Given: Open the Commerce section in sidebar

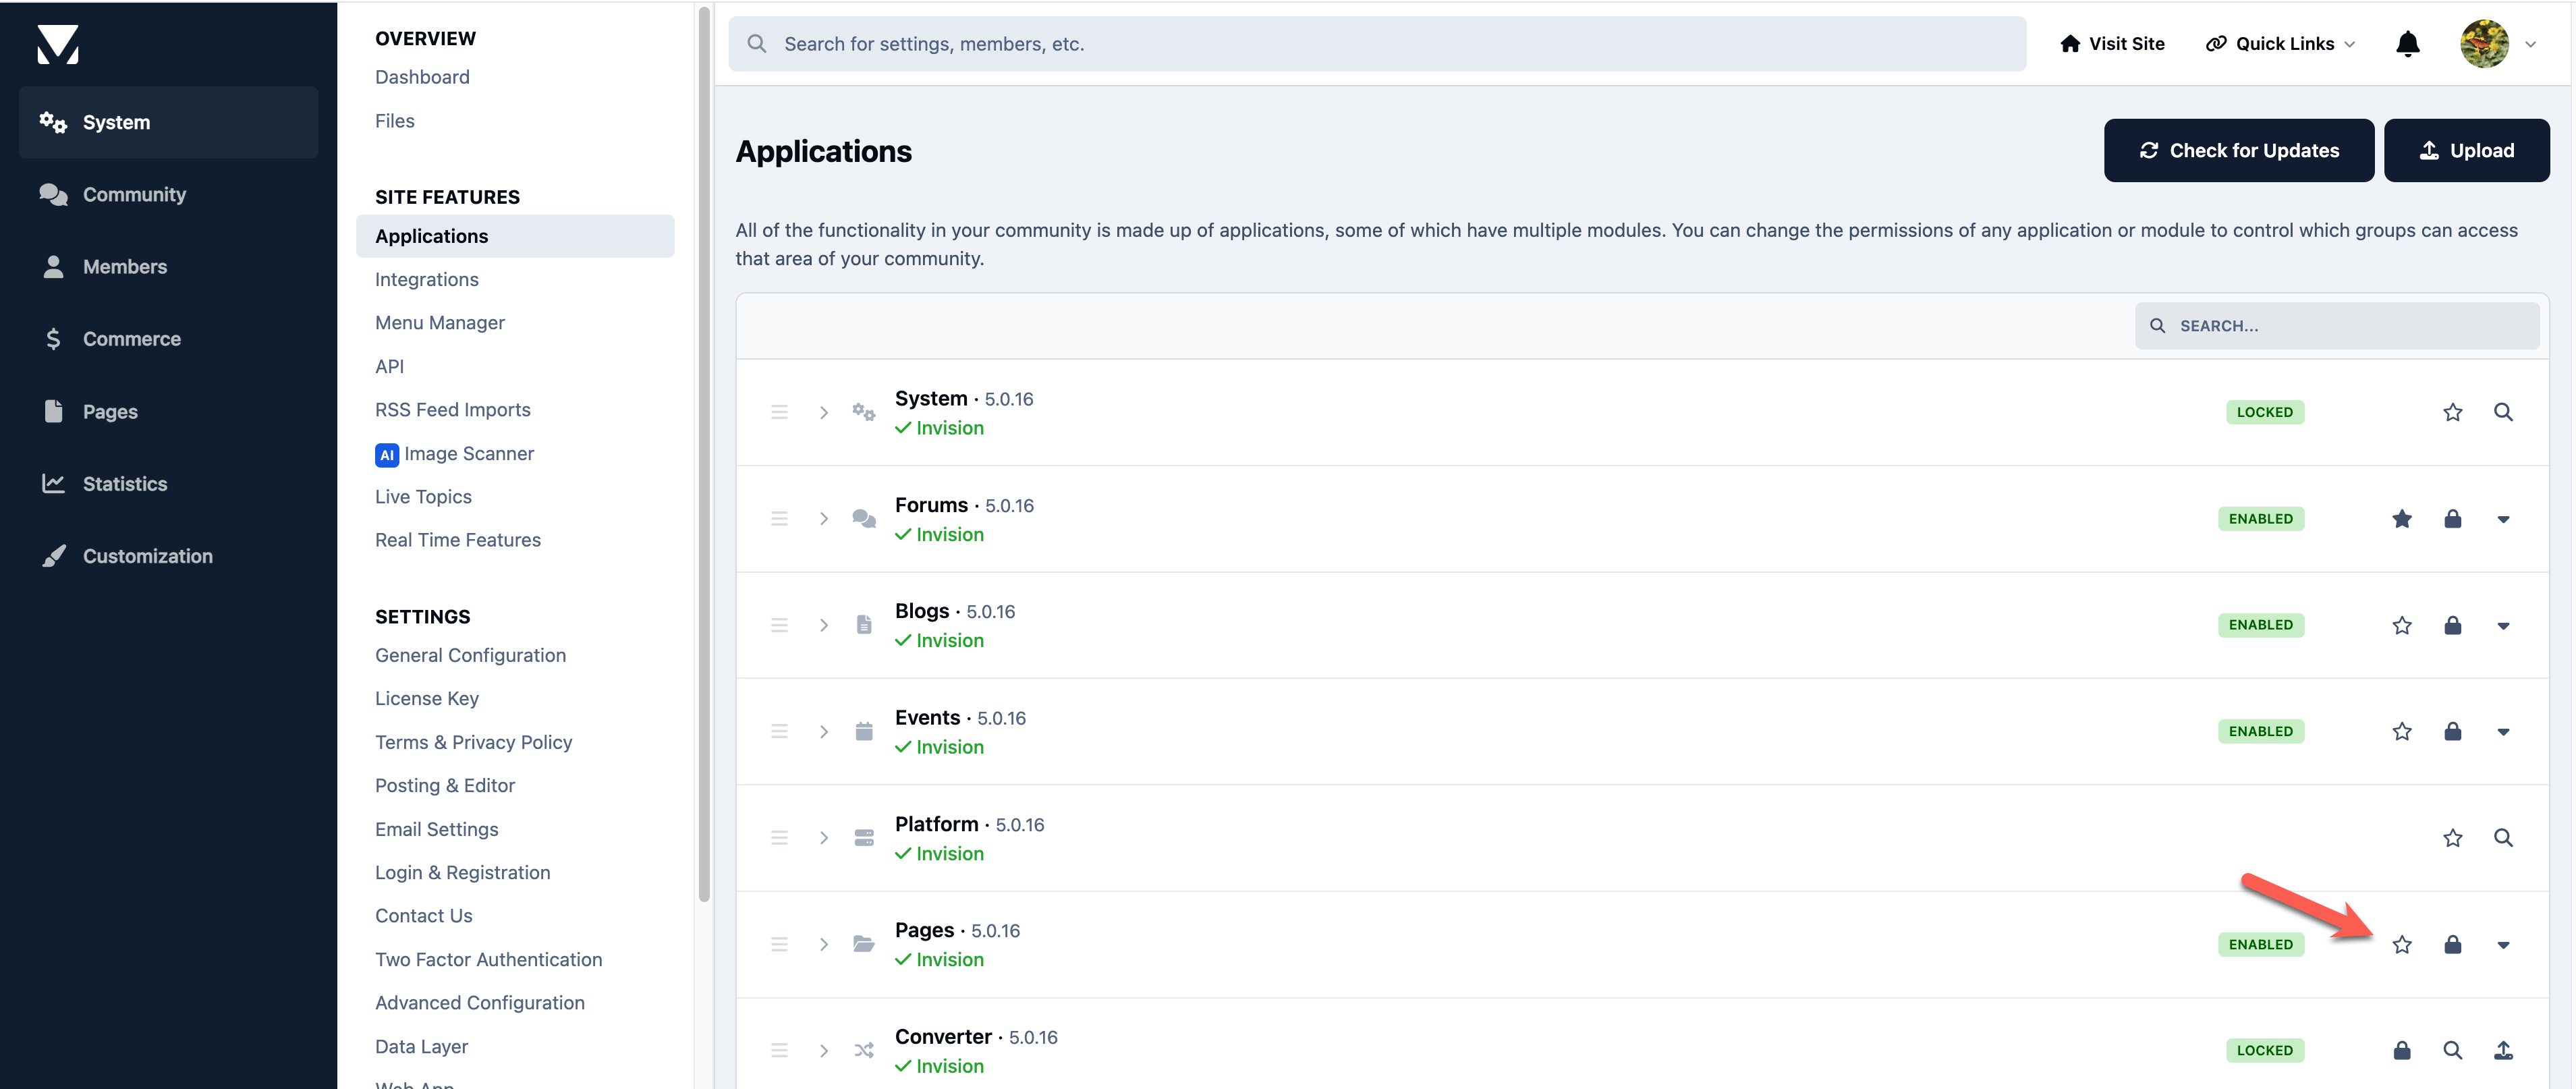Looking at the screenshot, I should pos(168,339).
